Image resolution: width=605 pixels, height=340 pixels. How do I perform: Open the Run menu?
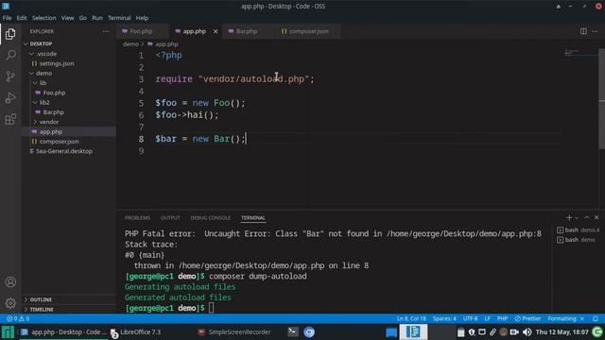[x=97, y=18]
